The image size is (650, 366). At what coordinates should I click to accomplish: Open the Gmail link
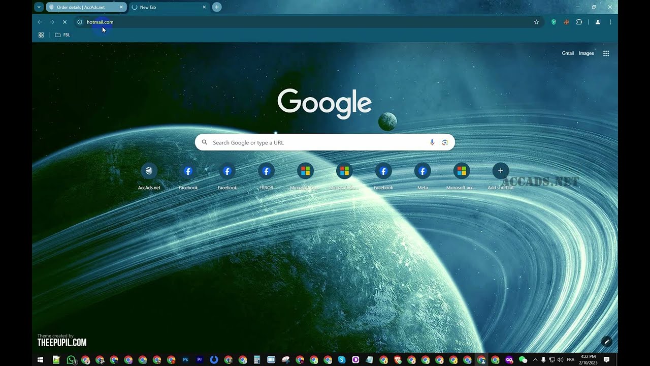point(568,53)
